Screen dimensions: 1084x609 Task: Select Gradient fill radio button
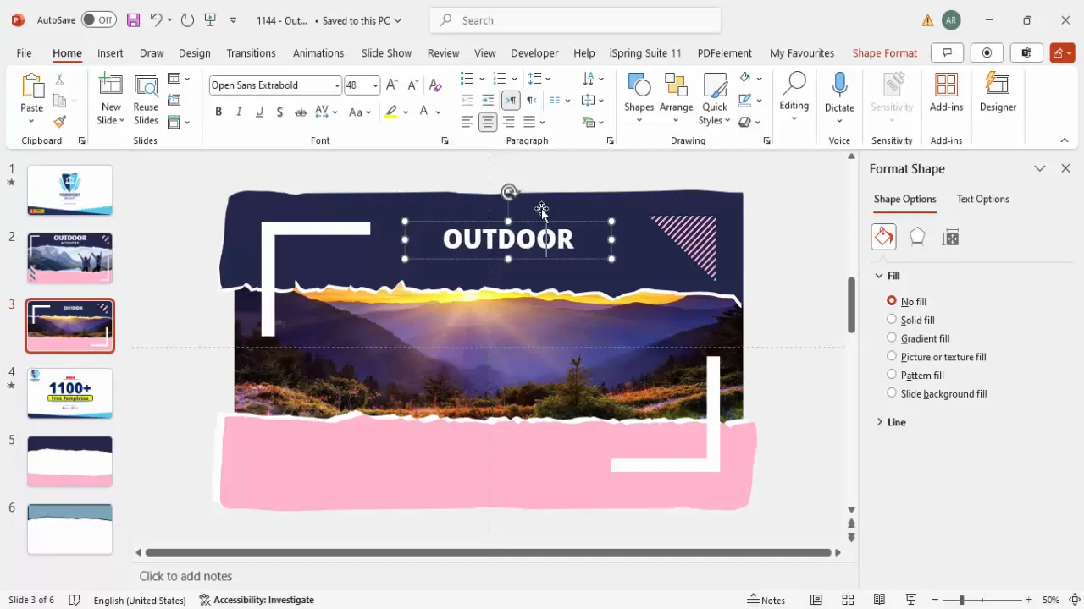pyautogui.click(x=892, y=338)
